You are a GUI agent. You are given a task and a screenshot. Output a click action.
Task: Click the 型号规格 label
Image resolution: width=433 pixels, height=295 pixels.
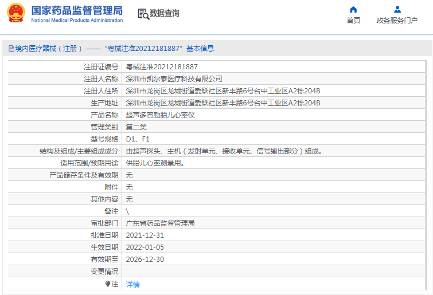pyautogui.click(x=104, y=139)
